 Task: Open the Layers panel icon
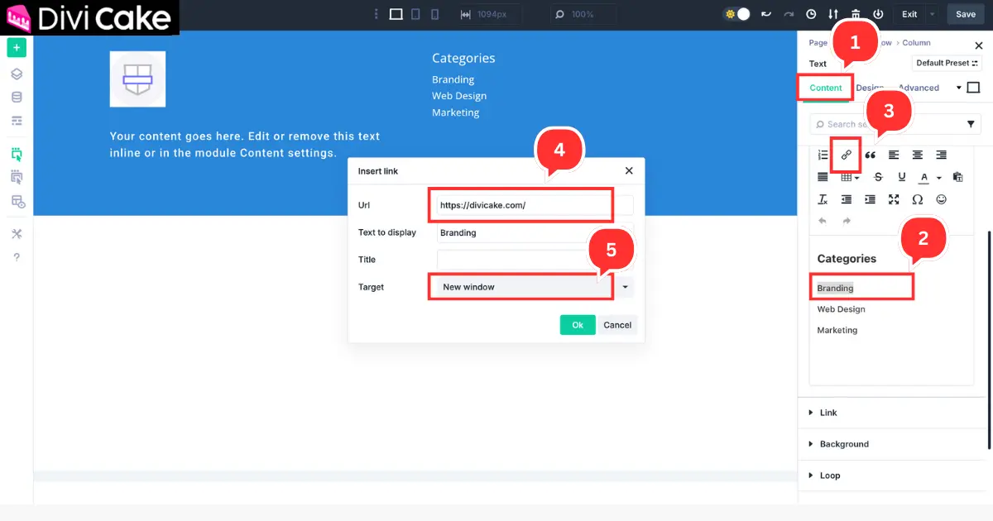pyautogui.click(x=17, y=74)
